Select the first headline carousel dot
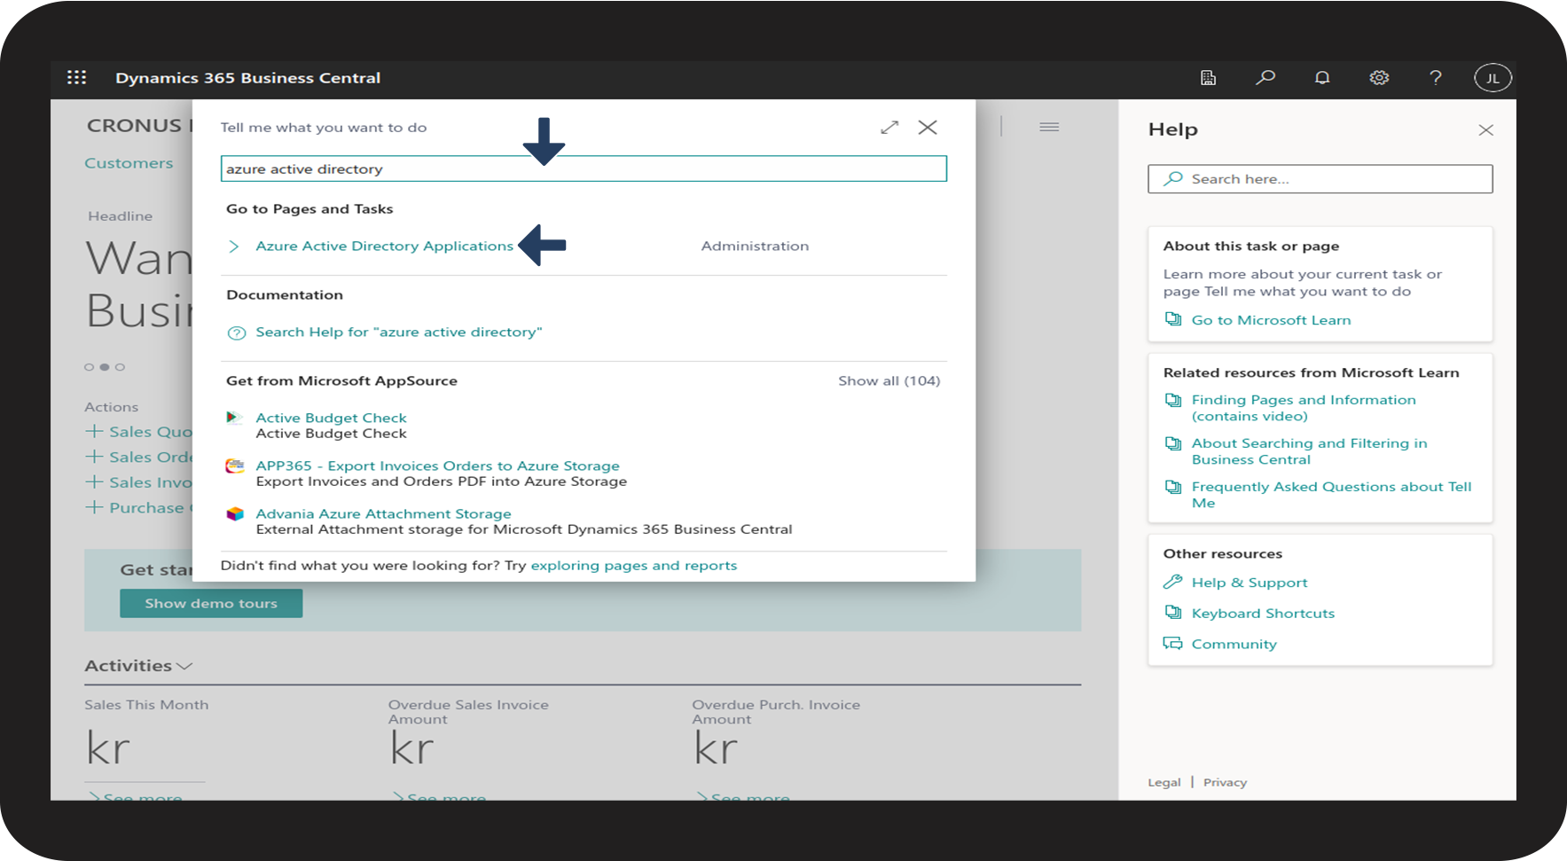Viewport: 1567px width, 861px height. pos(89,367)
